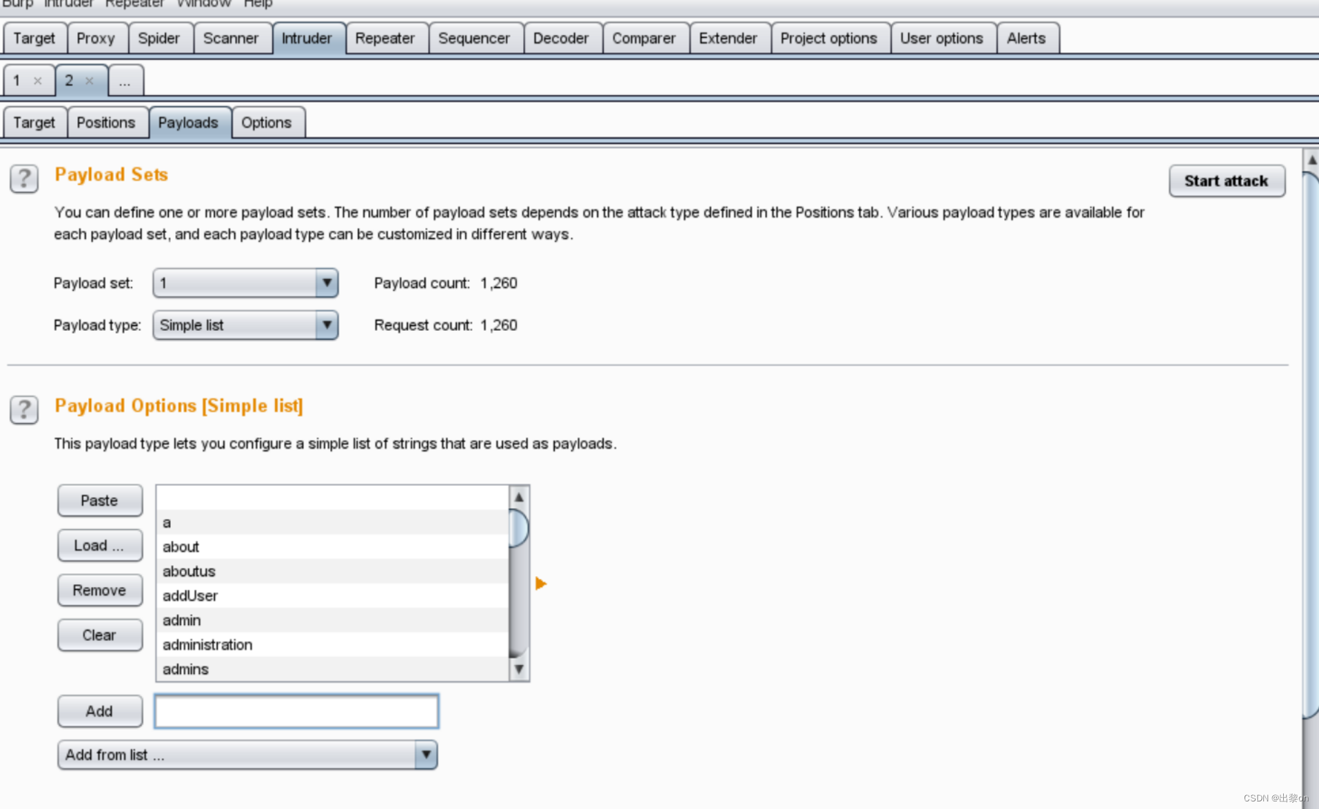The image size is (1319, 809).
Task: Open the Project options tab
Action: (x=829, y=39)
